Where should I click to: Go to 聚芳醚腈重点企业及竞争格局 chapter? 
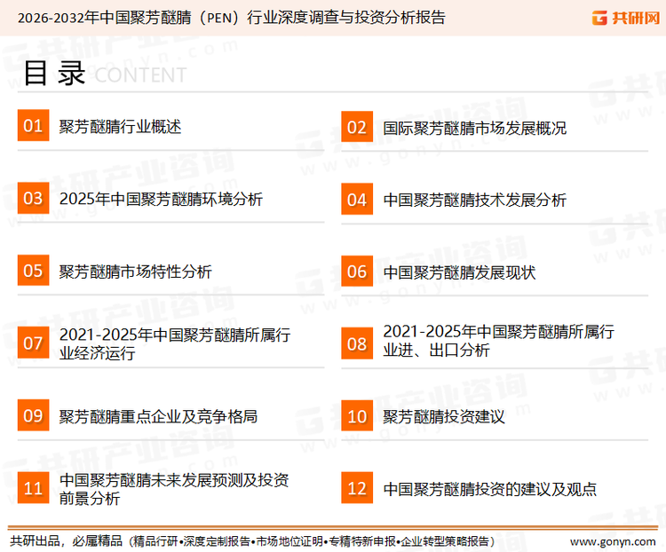[x=158, y=415]
